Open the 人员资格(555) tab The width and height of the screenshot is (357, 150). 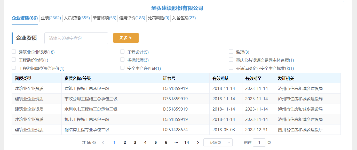click(x=77, y=18)
